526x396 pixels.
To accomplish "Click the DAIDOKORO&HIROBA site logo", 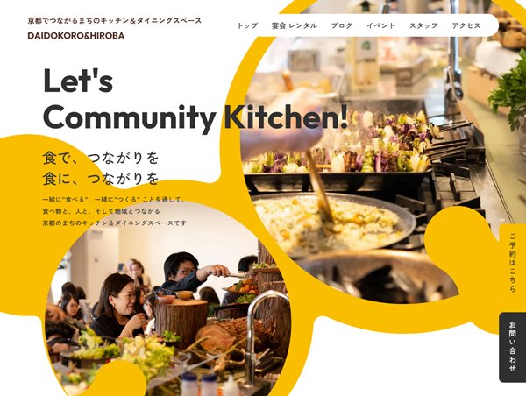I will (75, 36).
